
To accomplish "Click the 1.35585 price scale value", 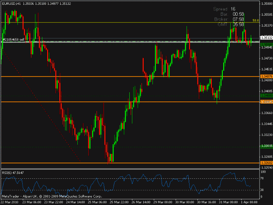I will click(267, 14).
